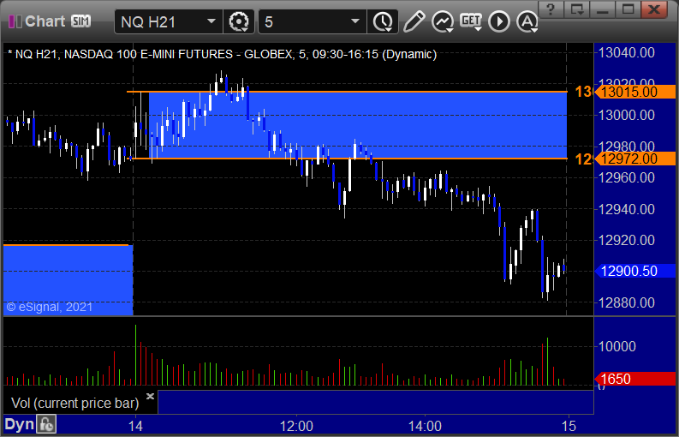
Task: Click the chart title NQ H21 NASDAQ 100 text
Action: [222, 54]
